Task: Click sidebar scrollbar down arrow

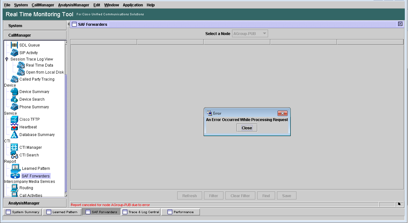Action: click(x=66, y=195)
